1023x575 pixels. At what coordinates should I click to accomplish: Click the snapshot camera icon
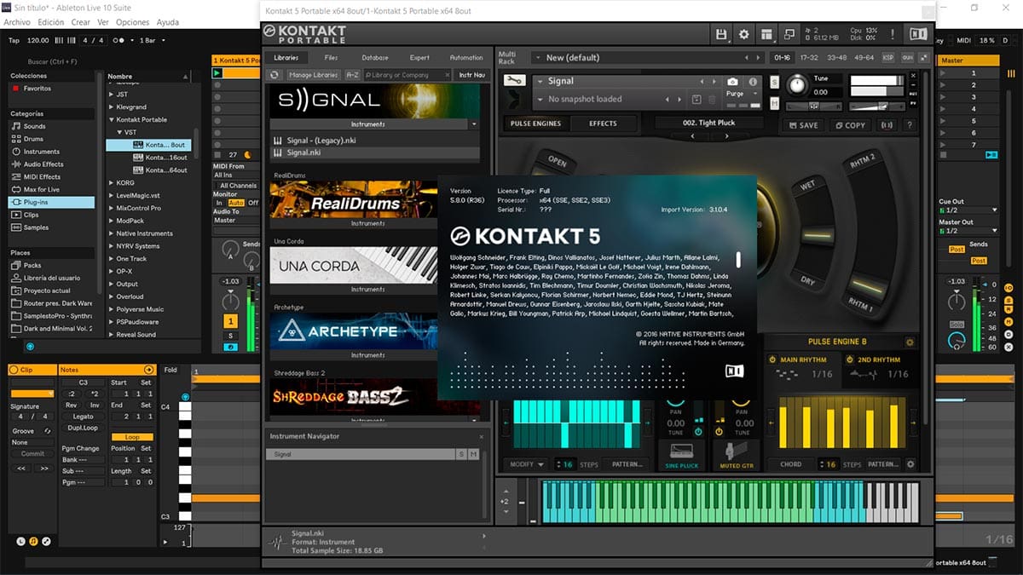732,81
